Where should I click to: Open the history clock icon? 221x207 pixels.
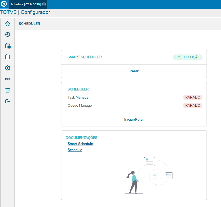pyautogui.click(x=7, y=34)
